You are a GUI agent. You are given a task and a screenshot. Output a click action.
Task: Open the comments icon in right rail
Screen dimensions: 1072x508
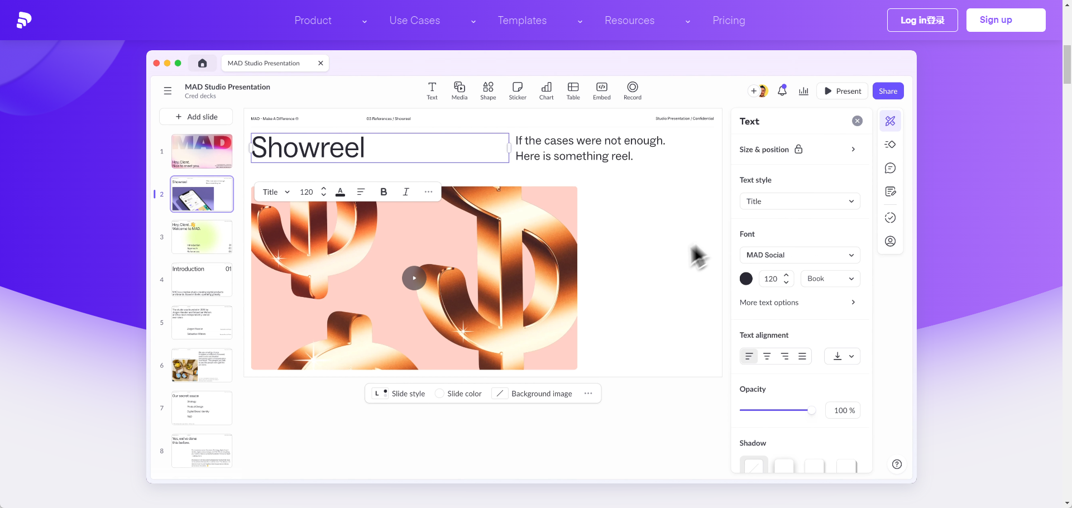[891, 168]
